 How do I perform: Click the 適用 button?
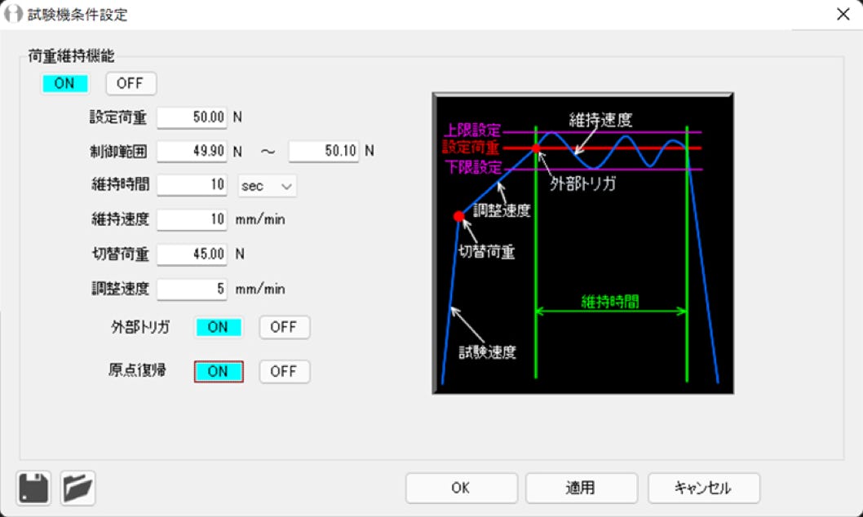point(582,488)
